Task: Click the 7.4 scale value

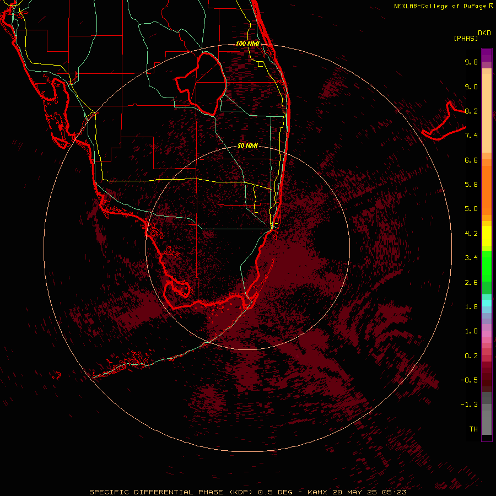Action: pos(471,136)
